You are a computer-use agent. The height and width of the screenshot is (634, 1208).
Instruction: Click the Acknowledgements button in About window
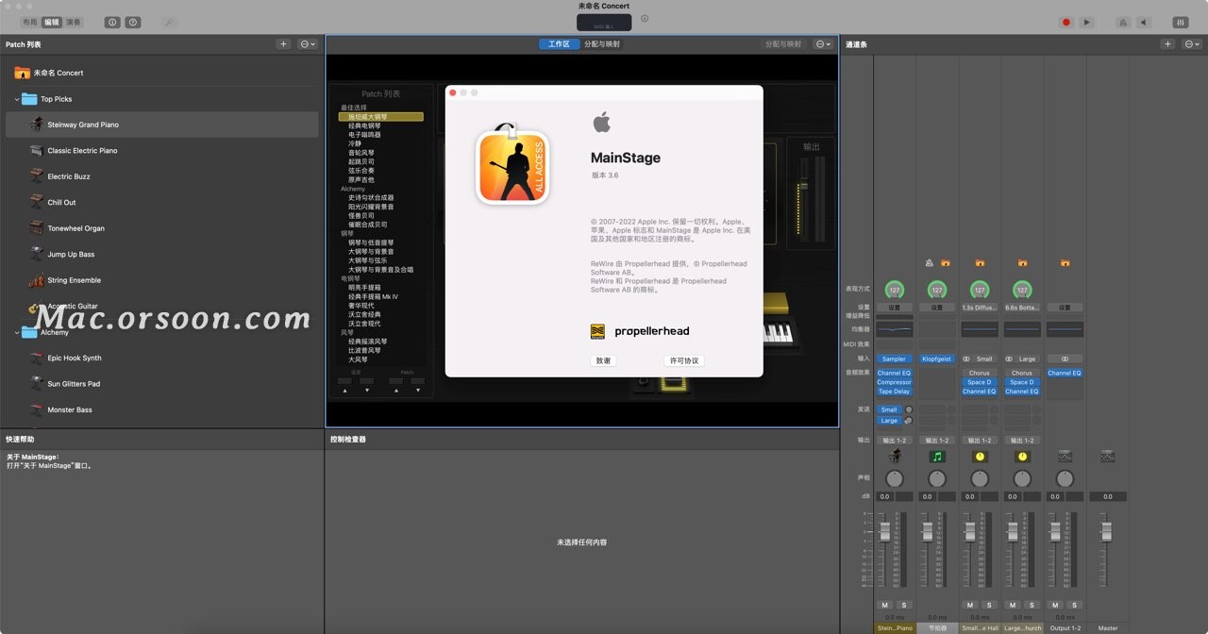coord(603,360)
